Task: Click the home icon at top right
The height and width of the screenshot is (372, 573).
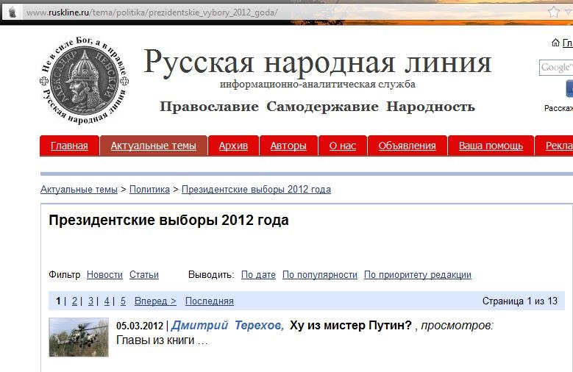Action: point(555,43)
